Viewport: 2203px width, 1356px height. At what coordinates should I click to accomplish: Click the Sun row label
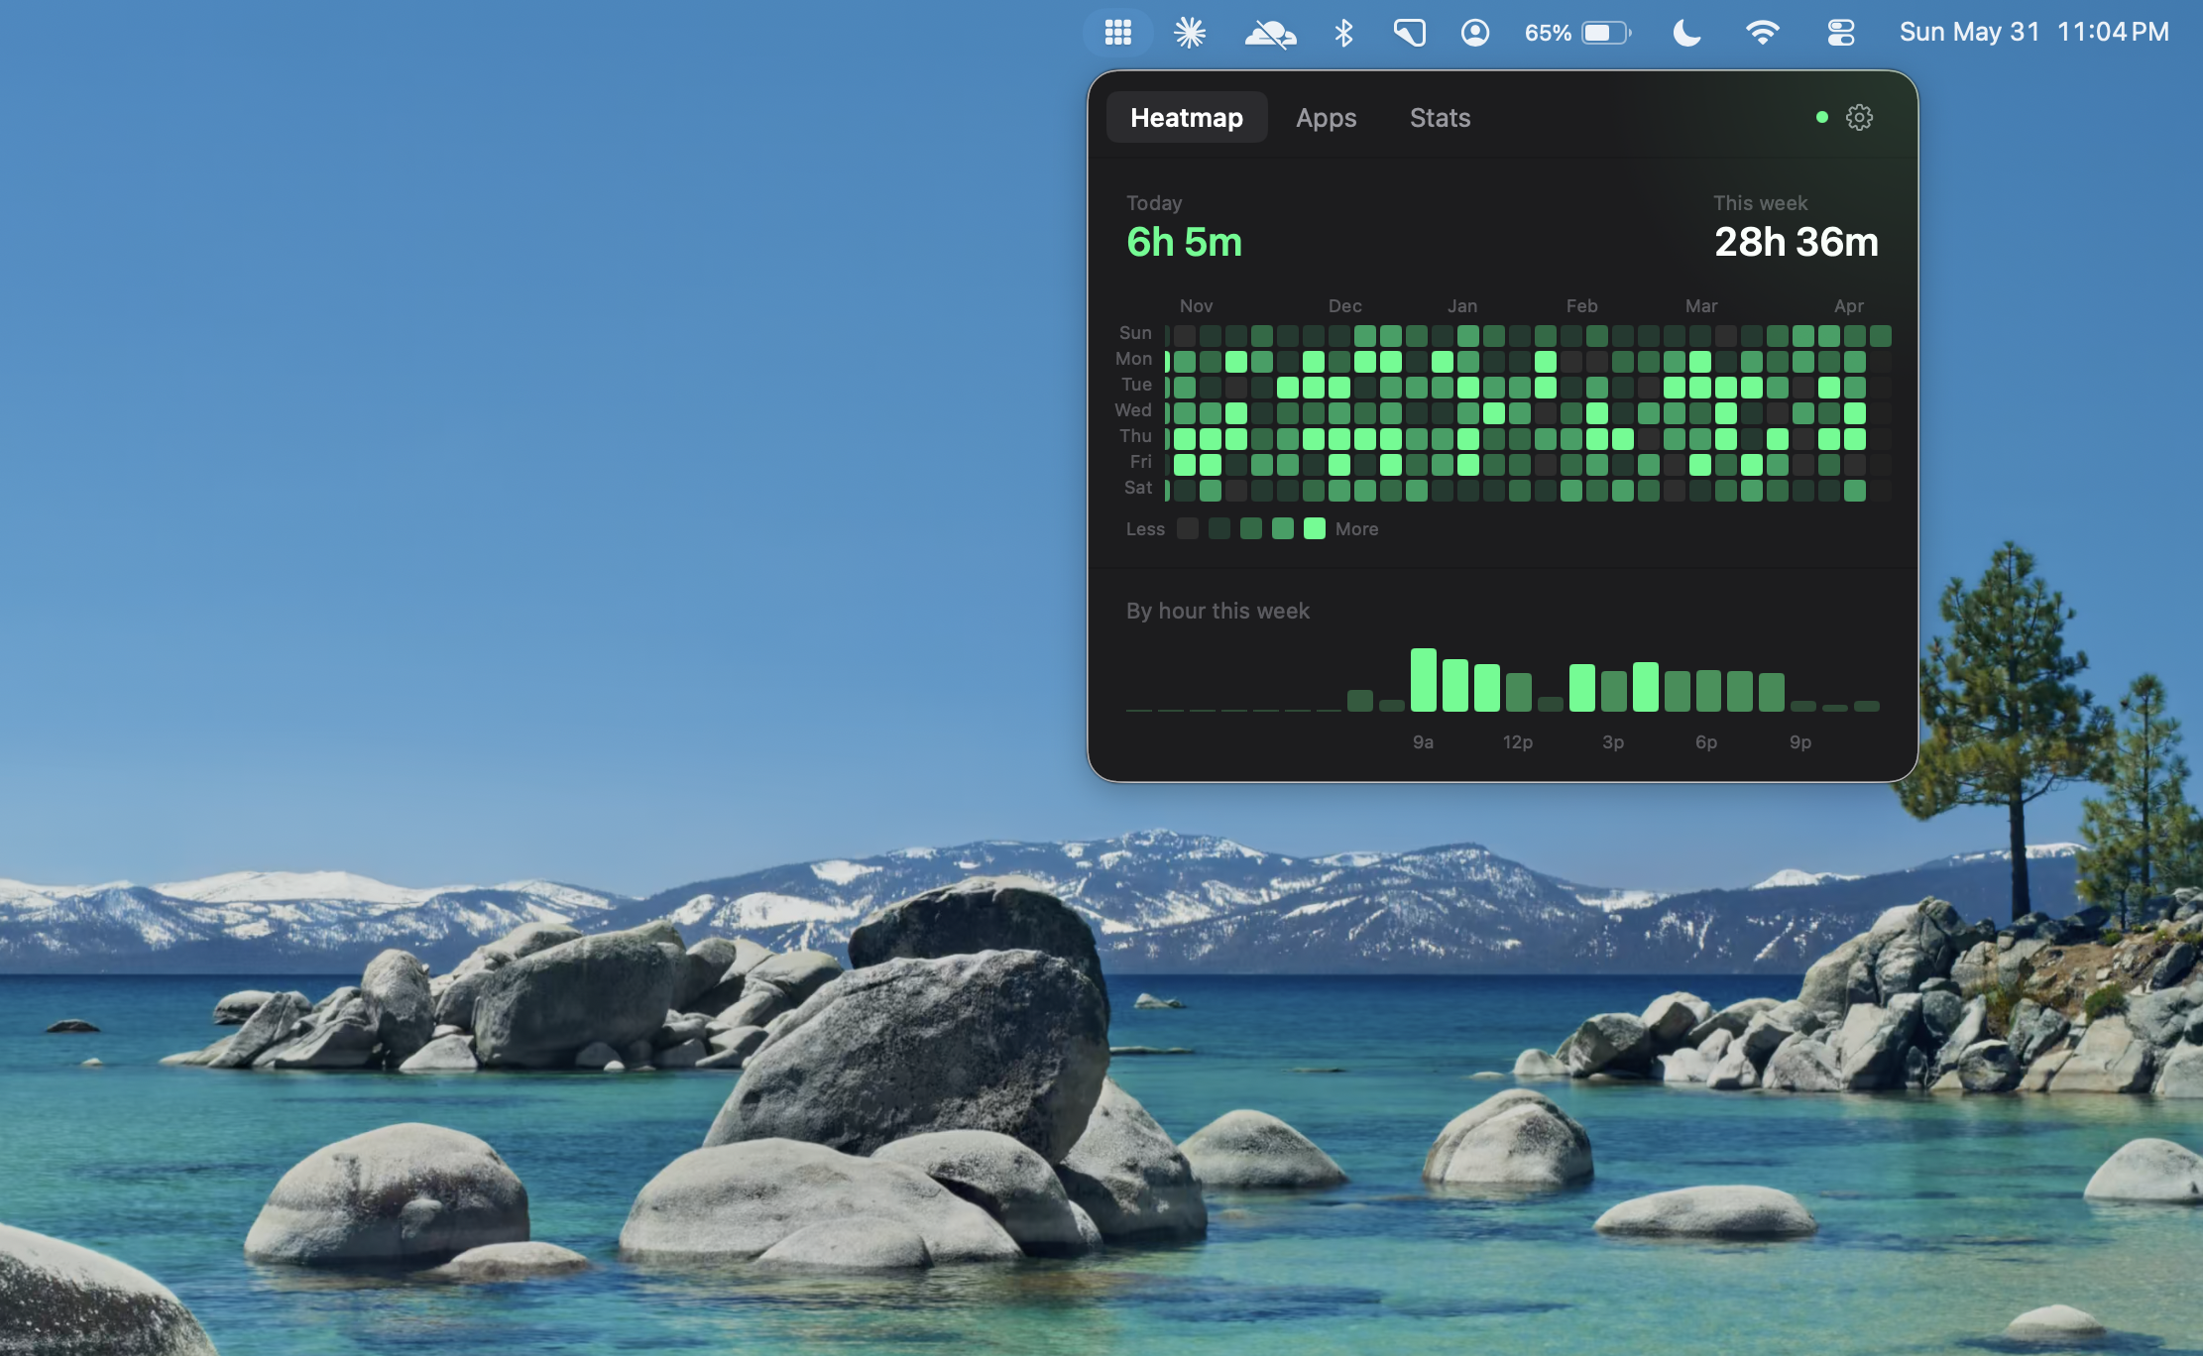click(1135, 332)
